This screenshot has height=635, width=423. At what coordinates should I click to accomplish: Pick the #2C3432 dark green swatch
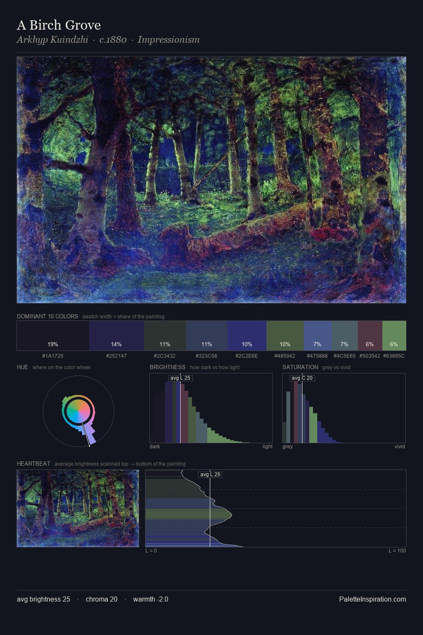tap(165, 336)
